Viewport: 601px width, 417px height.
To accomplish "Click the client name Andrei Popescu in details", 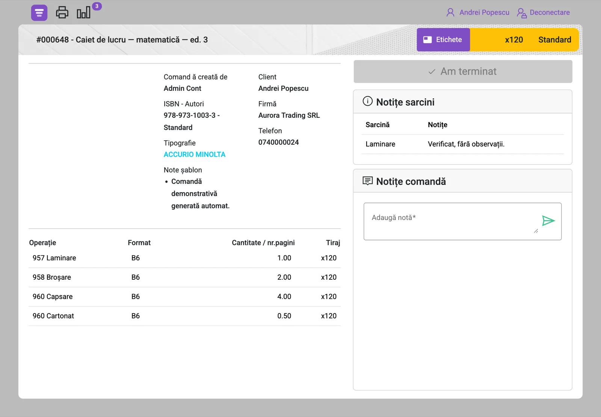I will click(x=283, y=88).
